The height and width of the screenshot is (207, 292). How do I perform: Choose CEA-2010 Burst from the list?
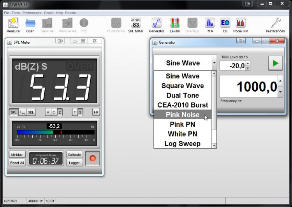[x=183, y=105]
